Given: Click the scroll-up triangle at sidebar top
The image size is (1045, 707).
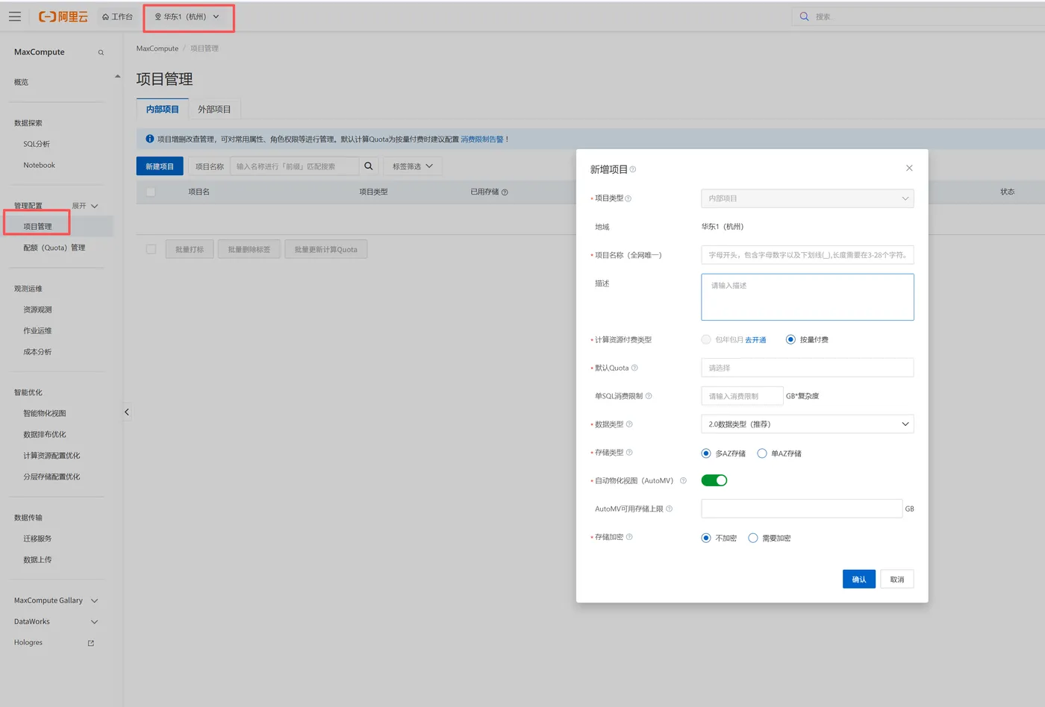Looking at the screenshot, I should (117, 76).
